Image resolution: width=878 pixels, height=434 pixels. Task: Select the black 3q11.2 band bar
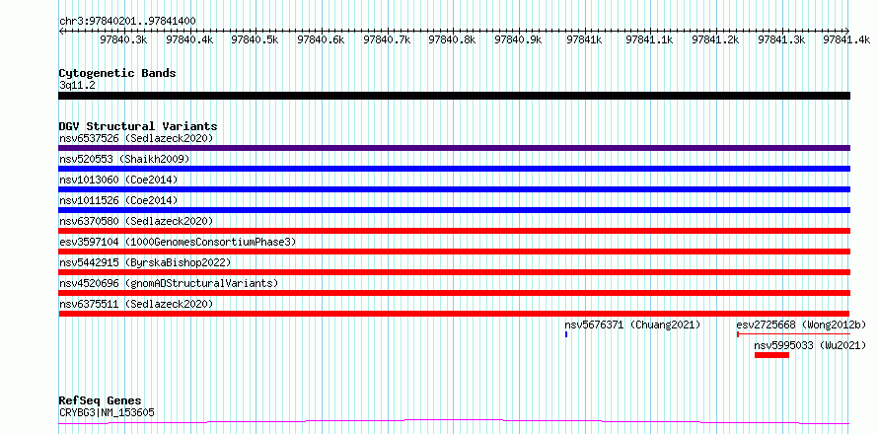[x=454, y=96]
